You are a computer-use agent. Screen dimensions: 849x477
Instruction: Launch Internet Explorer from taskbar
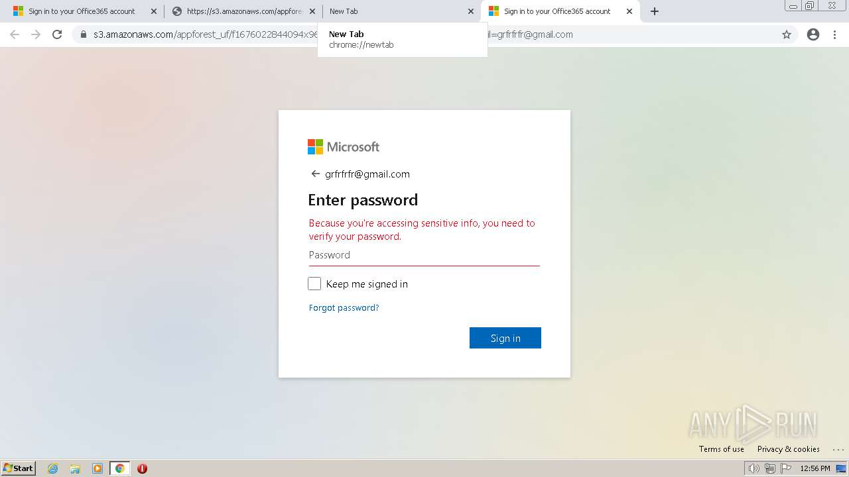click(52, 468)
